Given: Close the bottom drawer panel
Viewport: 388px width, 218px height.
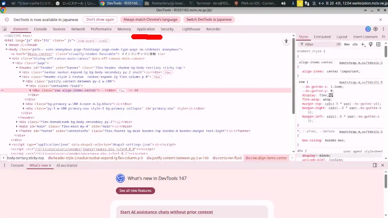Looking at the screenshot, I should (383, 165).
